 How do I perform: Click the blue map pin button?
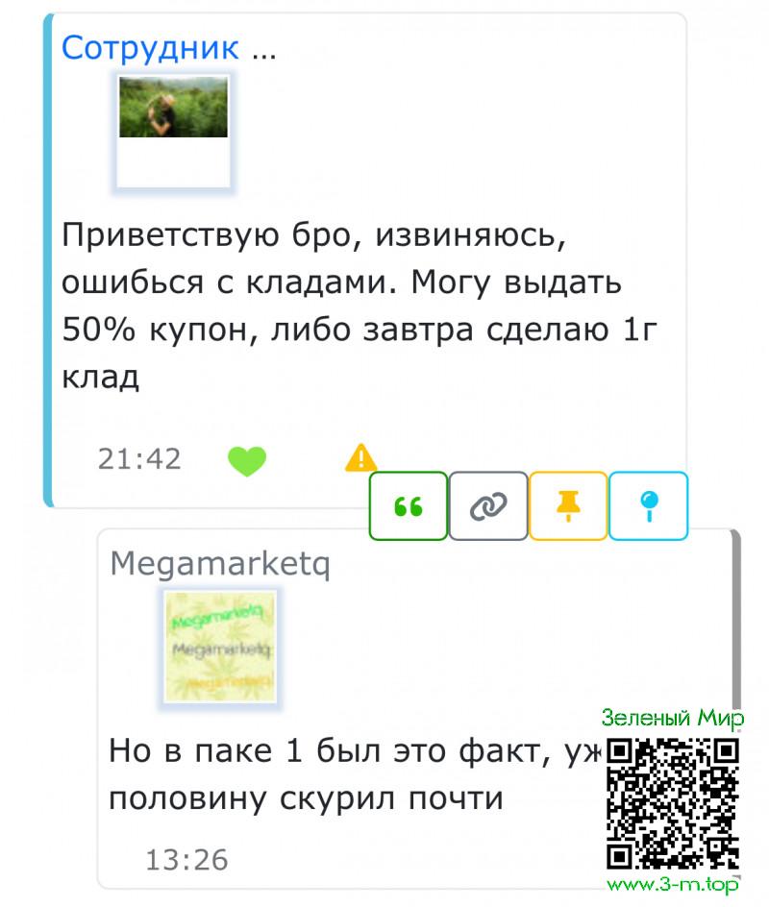click(649, 506)
